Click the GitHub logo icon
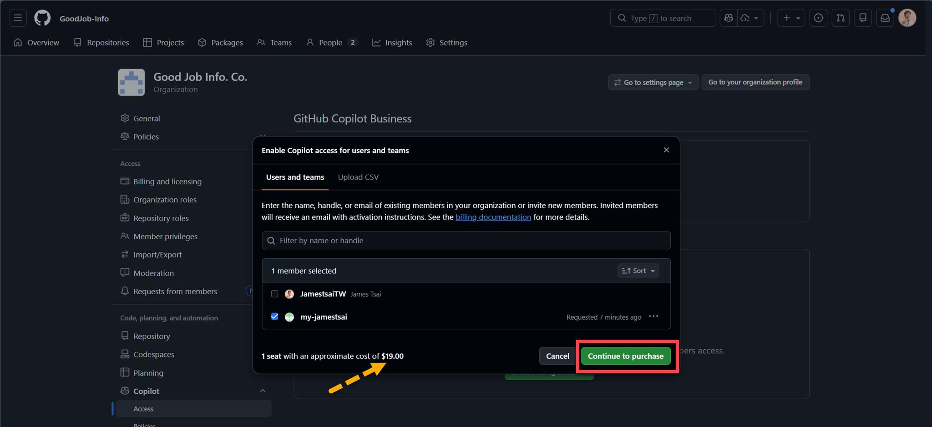 click(x=42, y=18)
